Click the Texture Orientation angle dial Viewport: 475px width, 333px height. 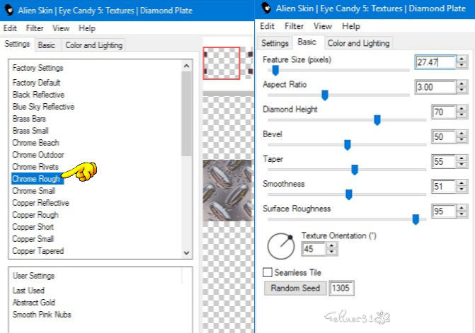[281, 246]
